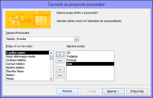
Task: Select E-poštni naslov in available fields
Action: pos(28,53)
